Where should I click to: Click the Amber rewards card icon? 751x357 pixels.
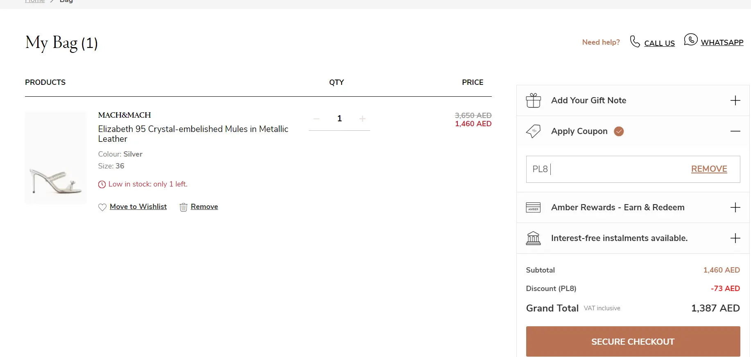coord(533,207)
